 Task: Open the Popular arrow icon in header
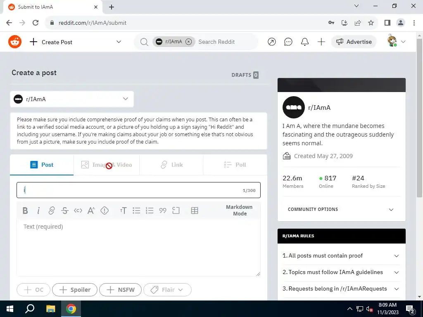(272, 42)
